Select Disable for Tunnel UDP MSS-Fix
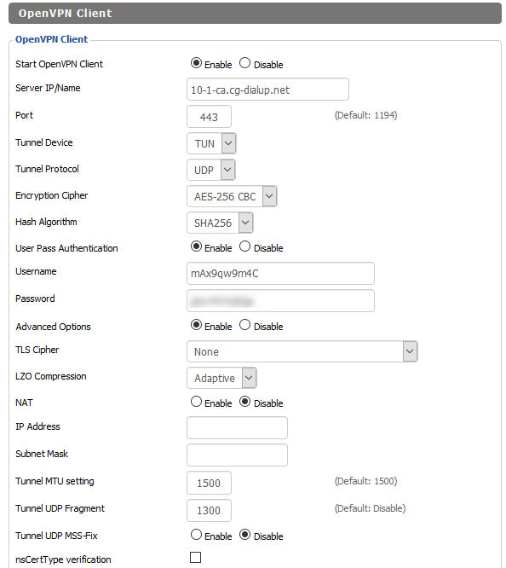The image size is (506, 568). pos(244,534)
